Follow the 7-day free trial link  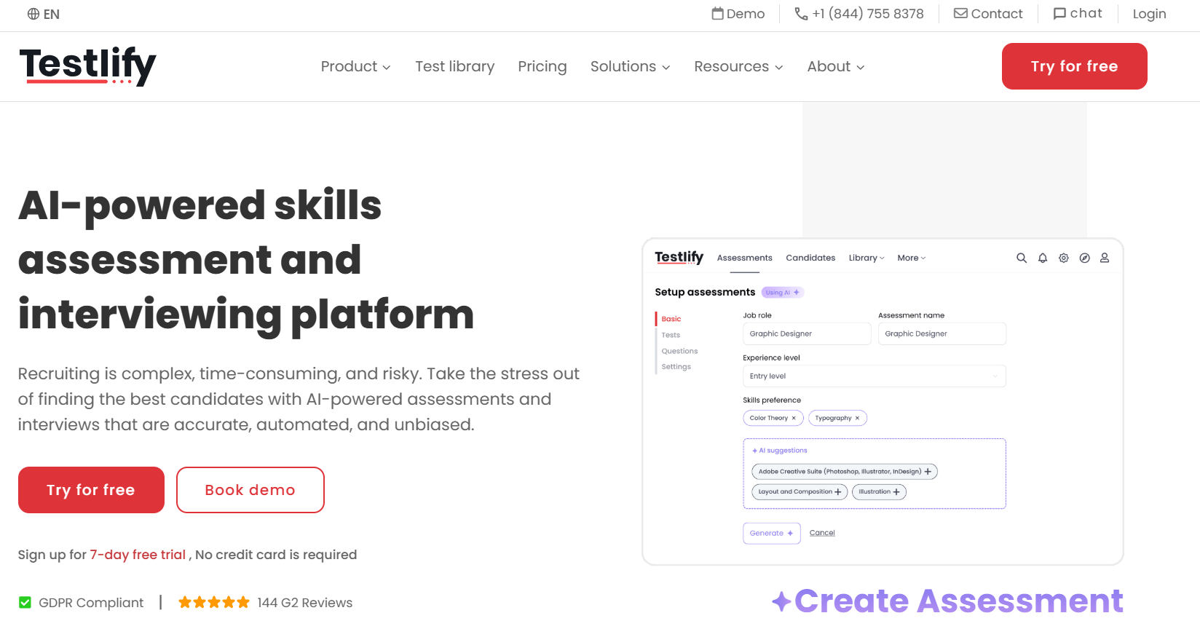[138, 555]
